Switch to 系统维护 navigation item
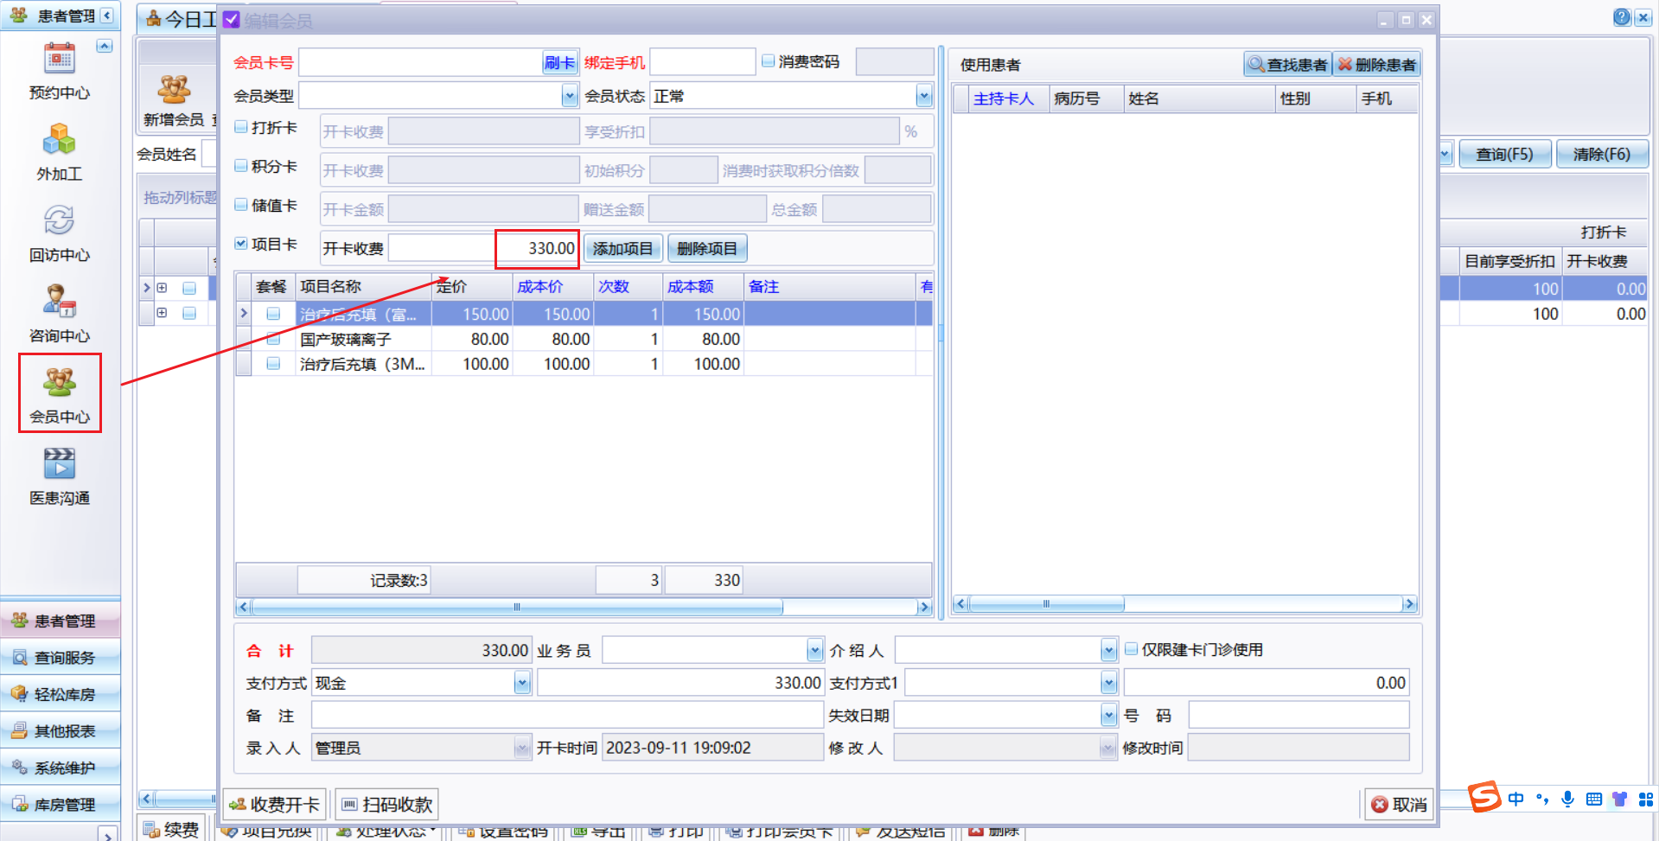This screenshot has width=1659, height=841. coord(61,768)
